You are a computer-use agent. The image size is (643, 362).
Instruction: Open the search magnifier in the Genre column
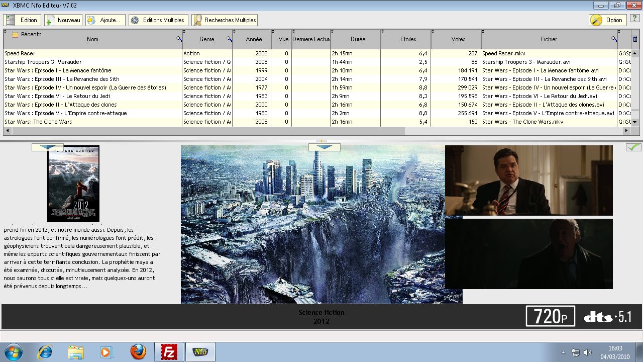(230, 39)
